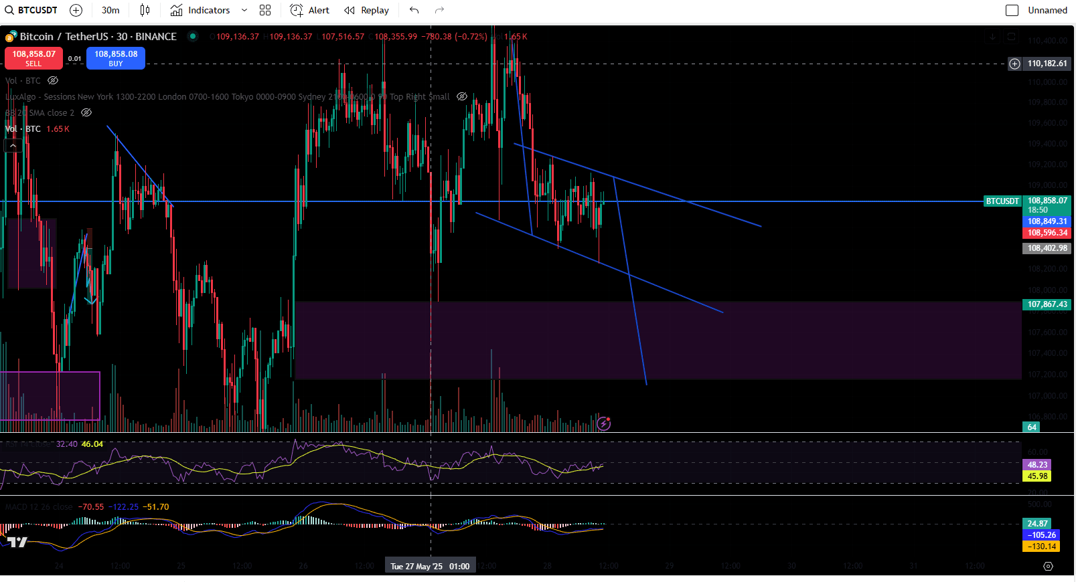
Task: Click the red 108,596.34 price label
Action: pos(1047,233)
